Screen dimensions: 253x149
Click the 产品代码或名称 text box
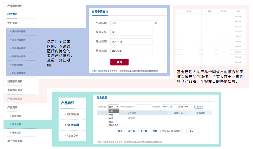pos(143,107)
